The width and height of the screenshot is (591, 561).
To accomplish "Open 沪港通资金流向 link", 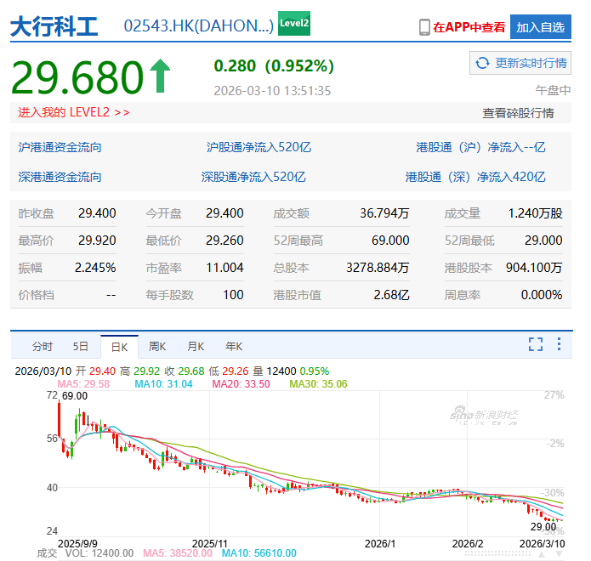I will [60, 147].
